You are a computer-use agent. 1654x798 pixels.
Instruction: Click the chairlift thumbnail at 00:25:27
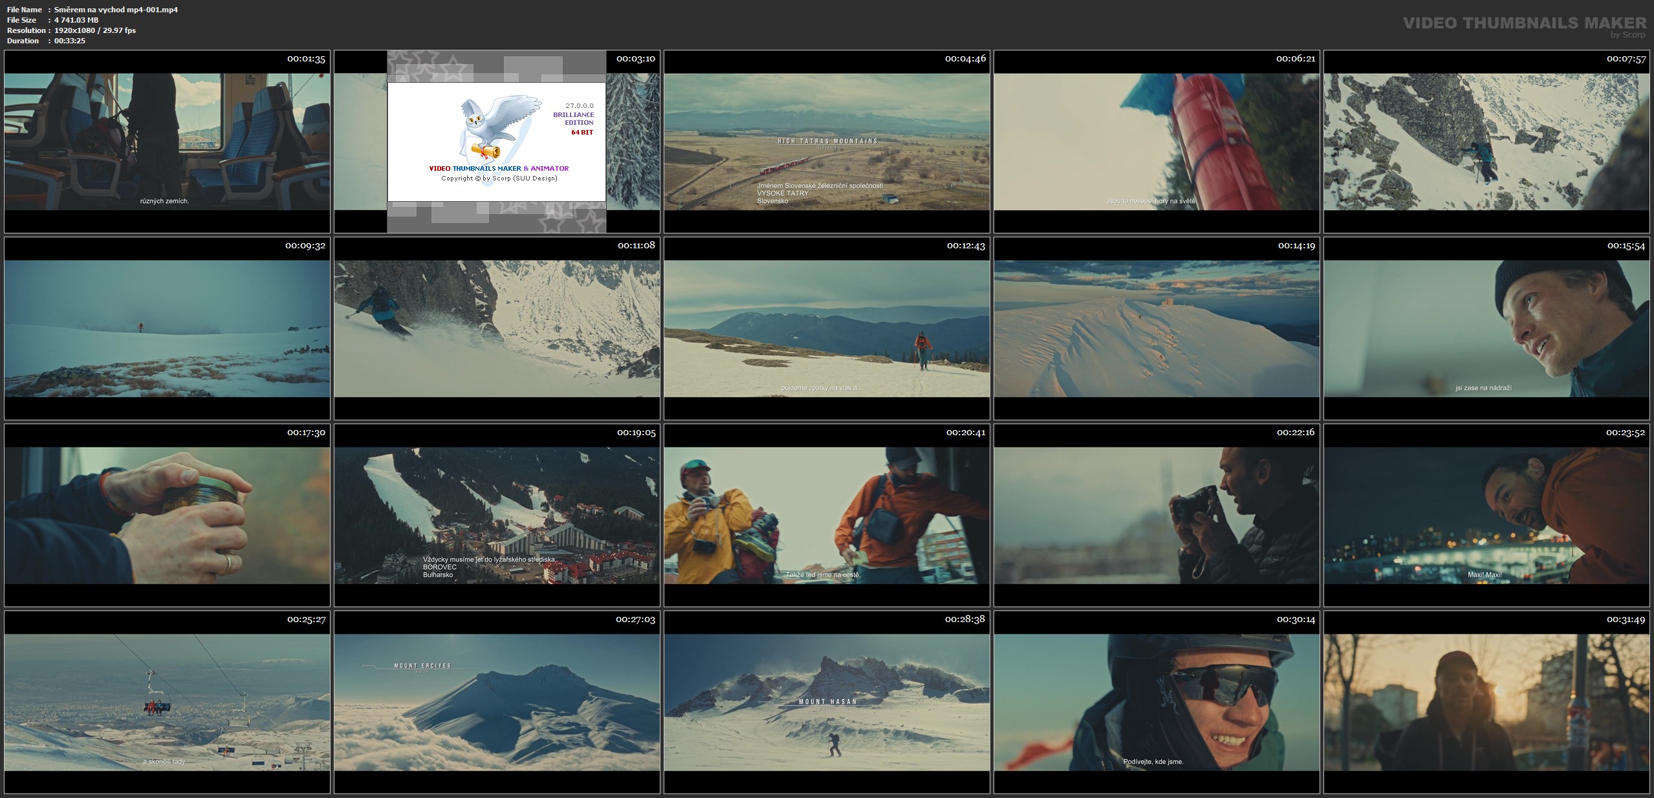coord(167,702)
